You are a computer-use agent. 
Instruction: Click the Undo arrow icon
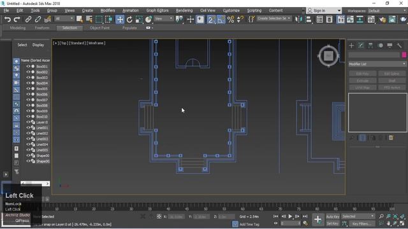click(8, 19)
